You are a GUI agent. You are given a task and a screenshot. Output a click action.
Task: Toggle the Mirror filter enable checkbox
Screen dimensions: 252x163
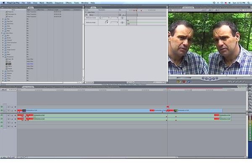coord(88,15)
